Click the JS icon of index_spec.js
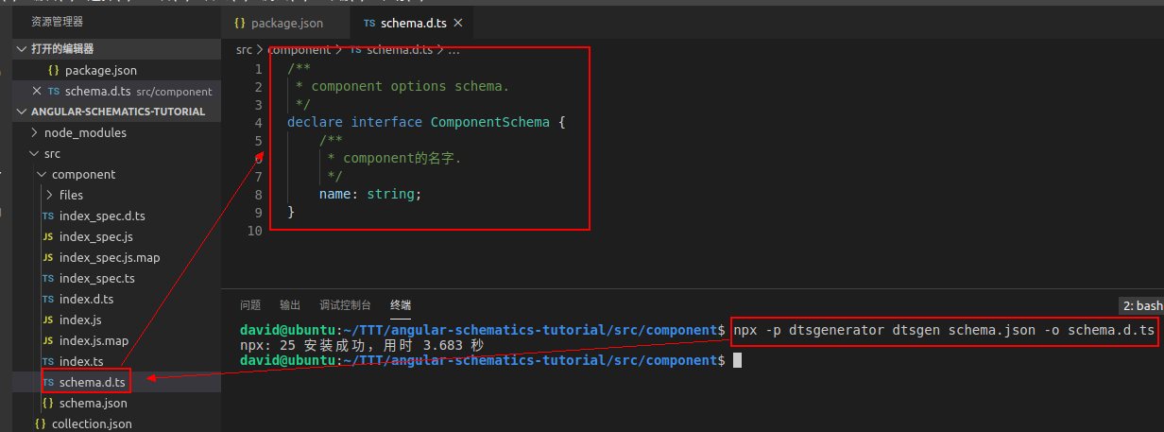1164x432 pixels. tap(48, 236)
